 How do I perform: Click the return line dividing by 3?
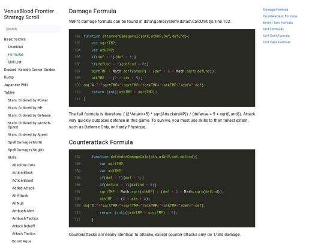[139, 212]
